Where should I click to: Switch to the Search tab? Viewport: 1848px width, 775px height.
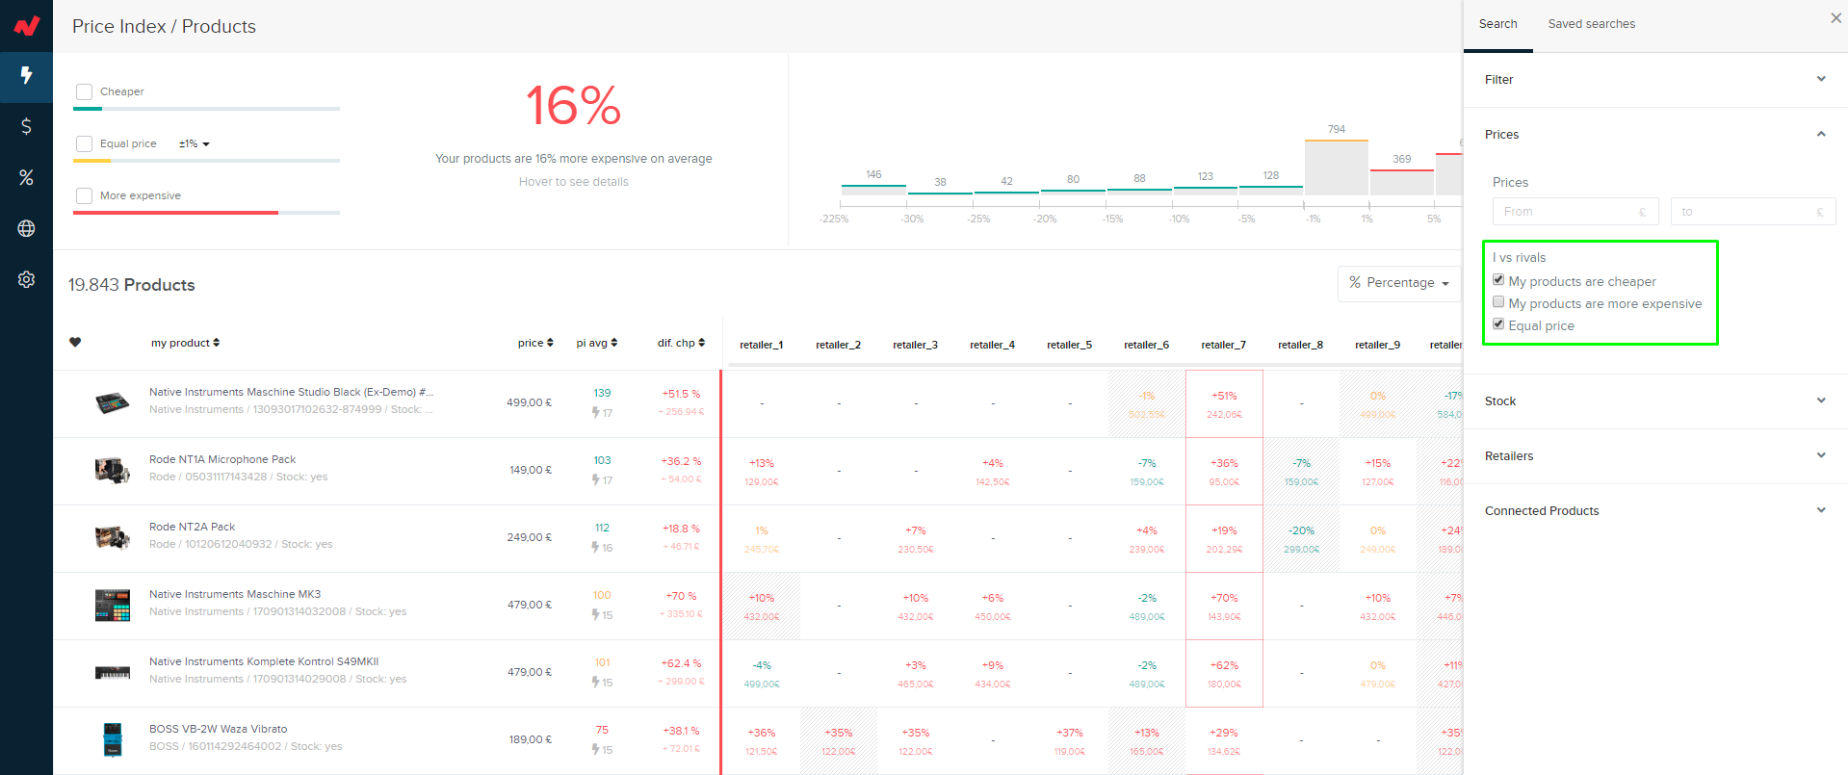1497,24
